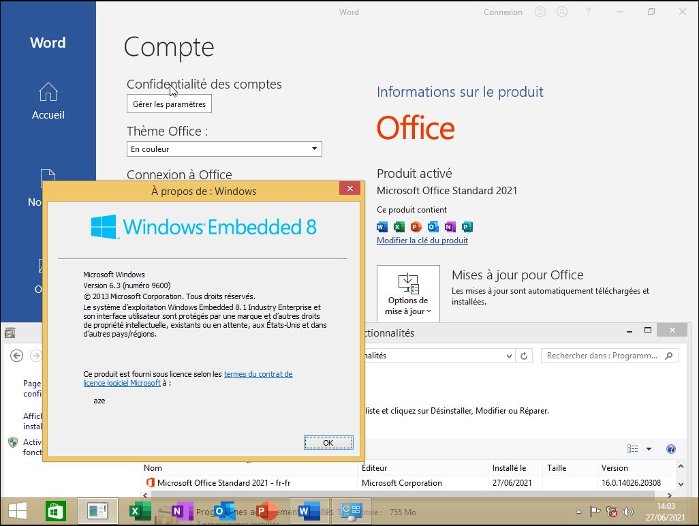Expand the address bar history dropdown arrow
The image size is (699, 526).
509,356
